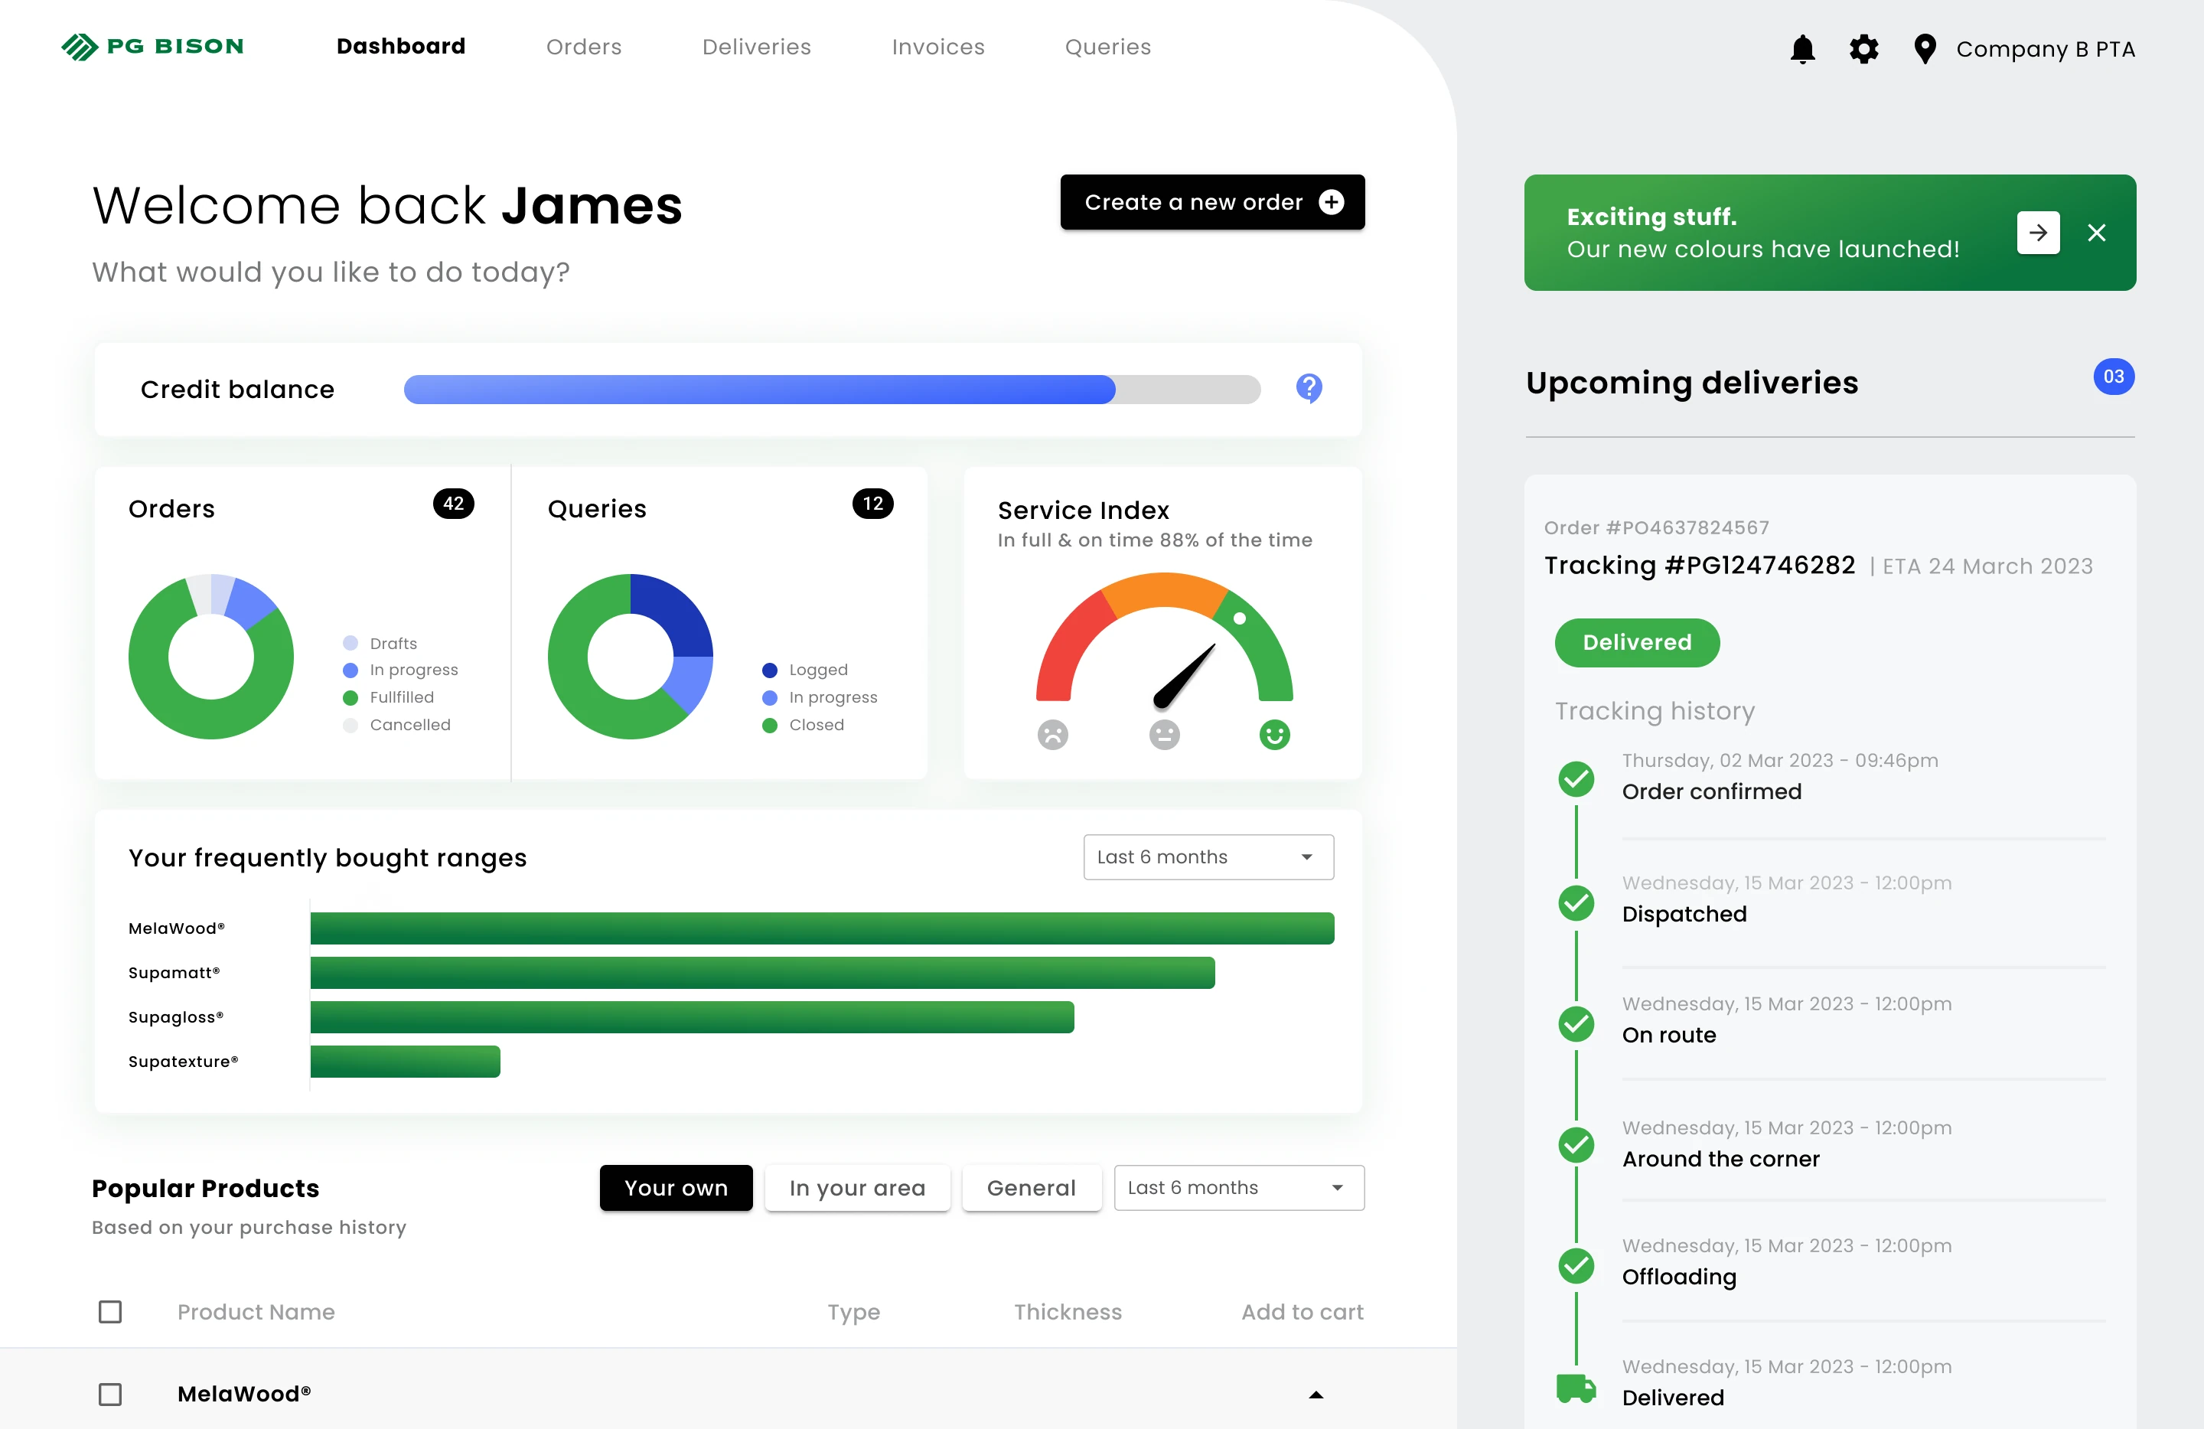Click the Order confirmed checkmark icon

[1576, 779]
